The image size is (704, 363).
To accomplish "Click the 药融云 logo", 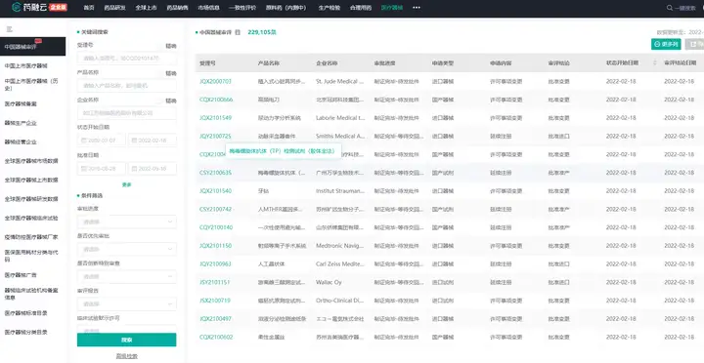I will [x=39, y=7].
